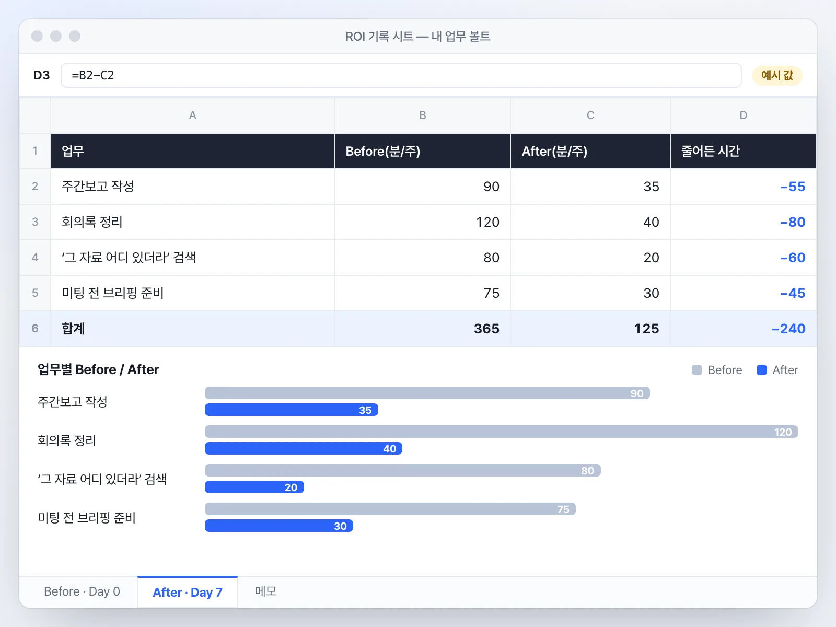Screen dimensions: 836x627
Task: Select row 6 number header
Action: point(35,329)
